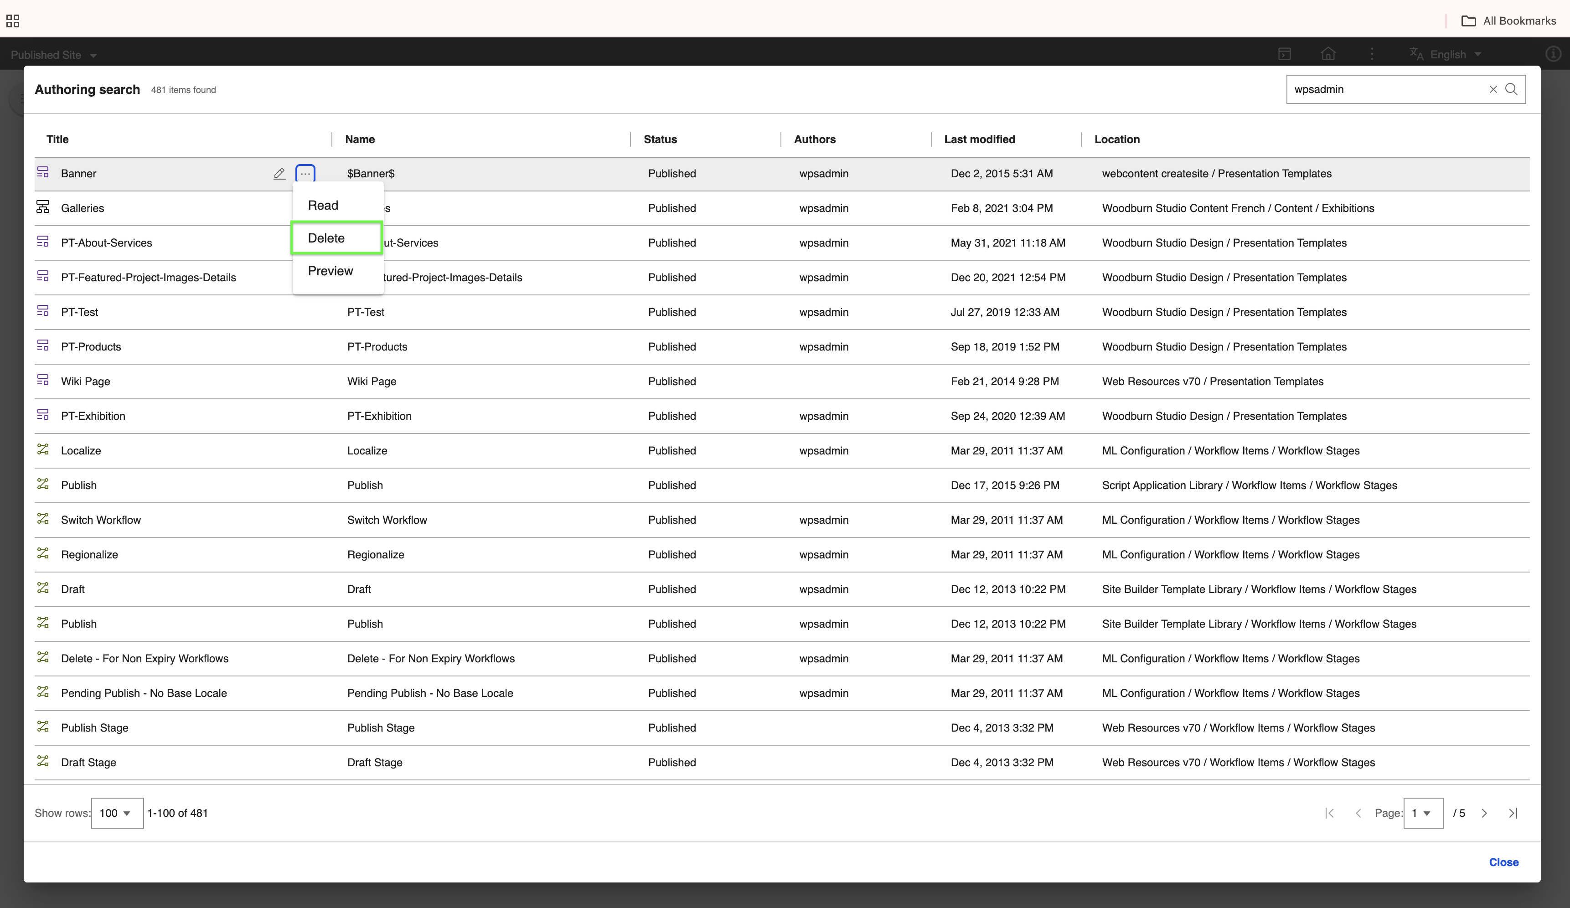Open the Page number dropdown

1423,813
